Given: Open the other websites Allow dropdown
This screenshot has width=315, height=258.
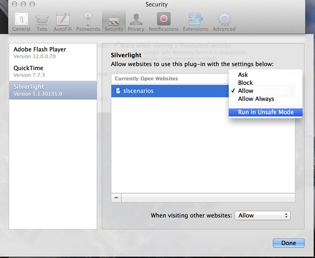Looking at the screenshot, I should 262,216.
